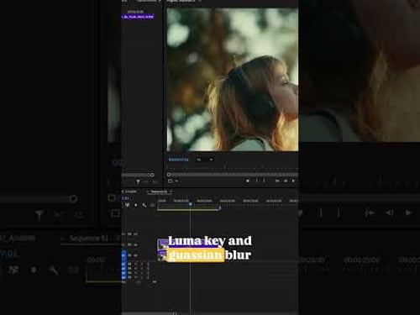Click Mark In in center Program monitor transport
420x315 pixels.
coord(256,181)
